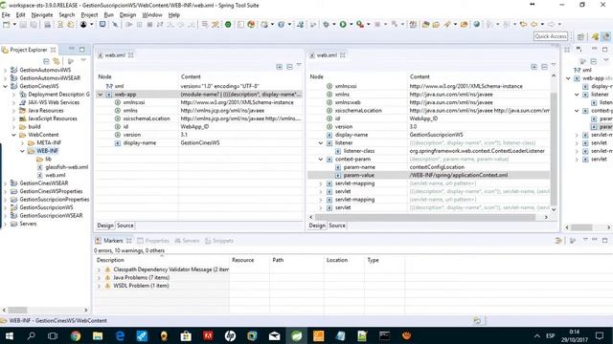Collapse the WEB-INF folder in Project Explorer
This screenshot has height=344, width=613.
(22, 151)
